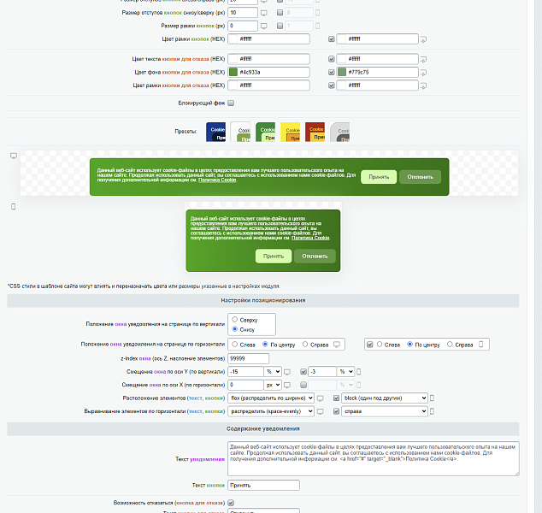
Task: Uncheck mobile checkbox for the Y offset
Action: click(x=303, y=372)
